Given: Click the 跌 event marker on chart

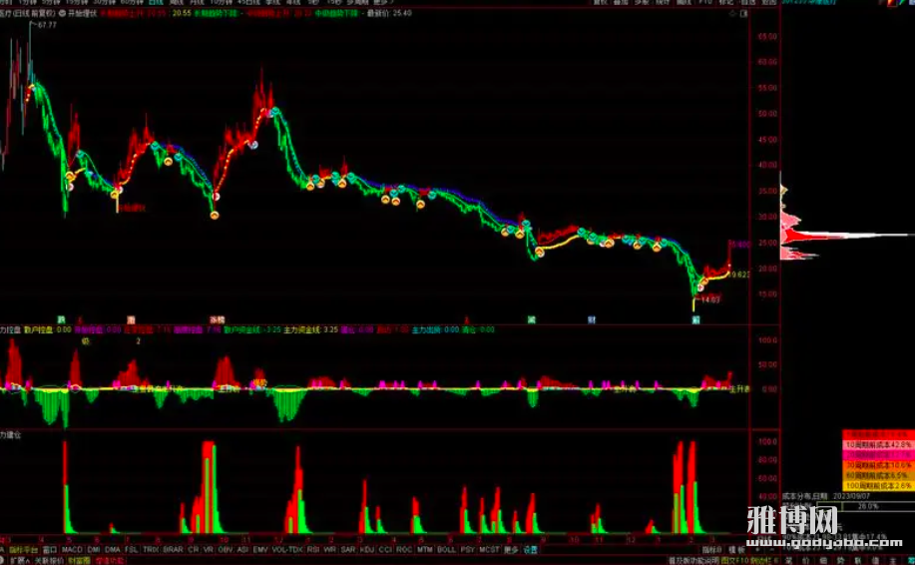Looking at the screenshot, I should [x=61, y=319].
